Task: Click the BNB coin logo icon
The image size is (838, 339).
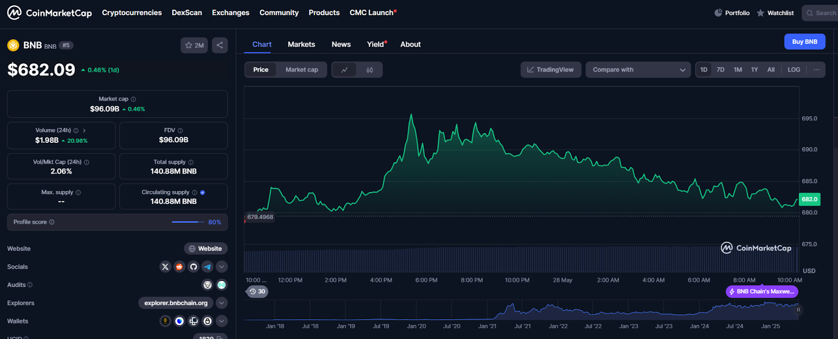Action: point(13,46)
